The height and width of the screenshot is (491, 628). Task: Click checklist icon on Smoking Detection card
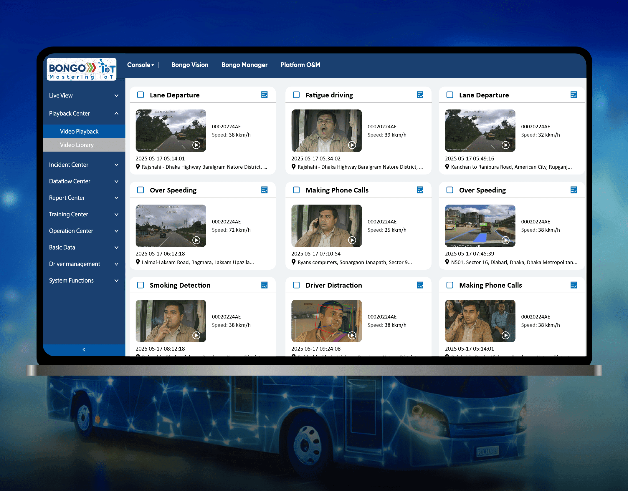(x=264, y=285)
